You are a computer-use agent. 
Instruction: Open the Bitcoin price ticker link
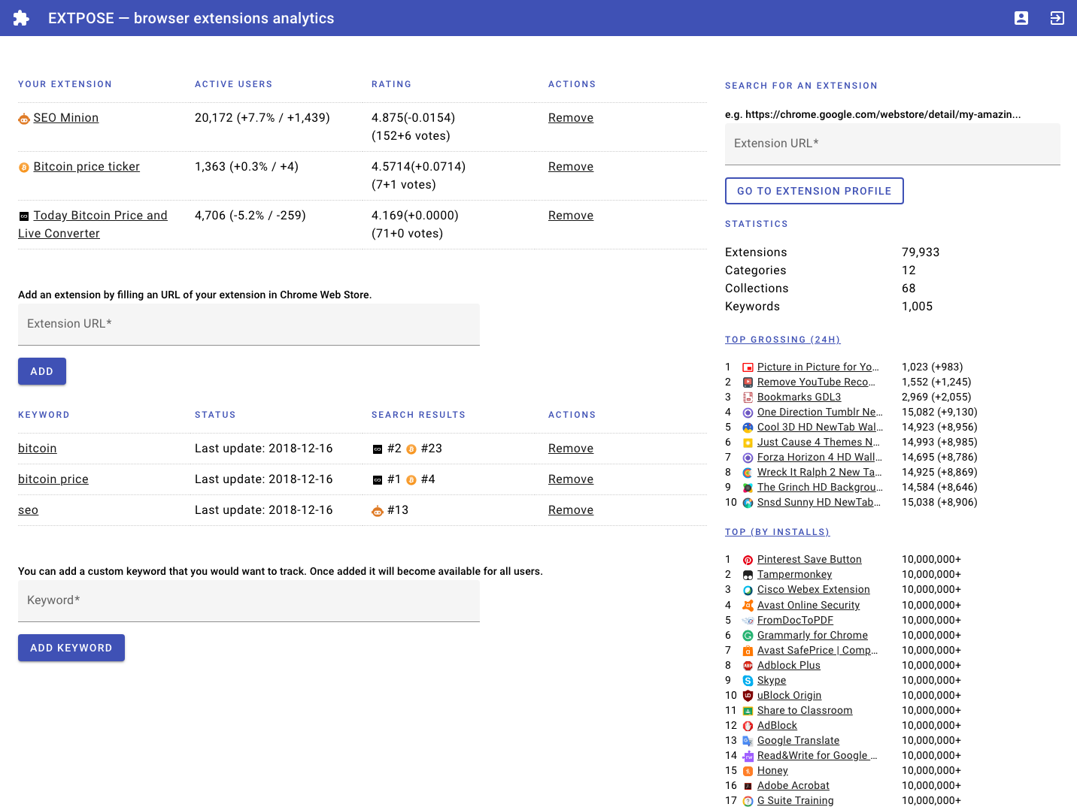click(86, 167)
